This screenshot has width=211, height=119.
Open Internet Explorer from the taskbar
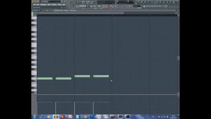click(x=42, y=117)
